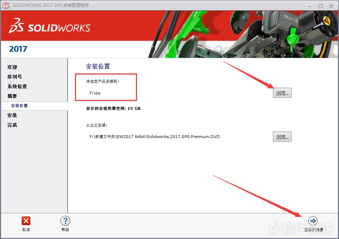Select the 安装位置 sub-step
339x239 pixels.
tap(19, 106)
